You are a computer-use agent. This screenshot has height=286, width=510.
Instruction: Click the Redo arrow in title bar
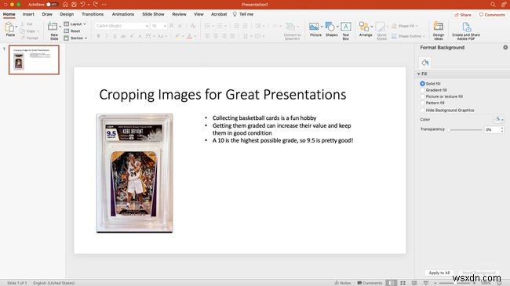coord(95,5)
